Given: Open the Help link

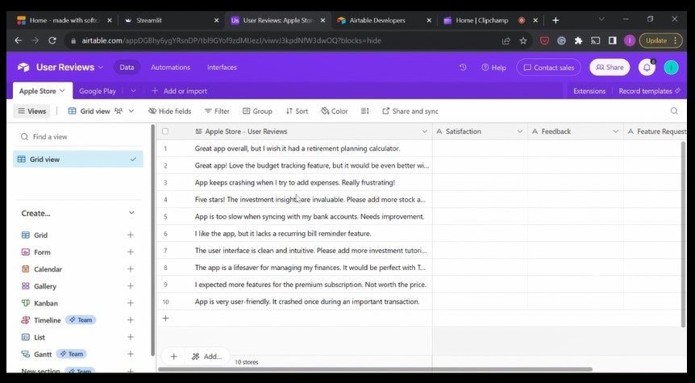Looking at the screenshot, I should (493, 68).
